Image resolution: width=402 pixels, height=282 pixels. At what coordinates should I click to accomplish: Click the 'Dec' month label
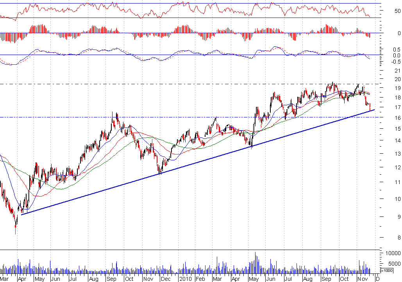coord(166,278)
